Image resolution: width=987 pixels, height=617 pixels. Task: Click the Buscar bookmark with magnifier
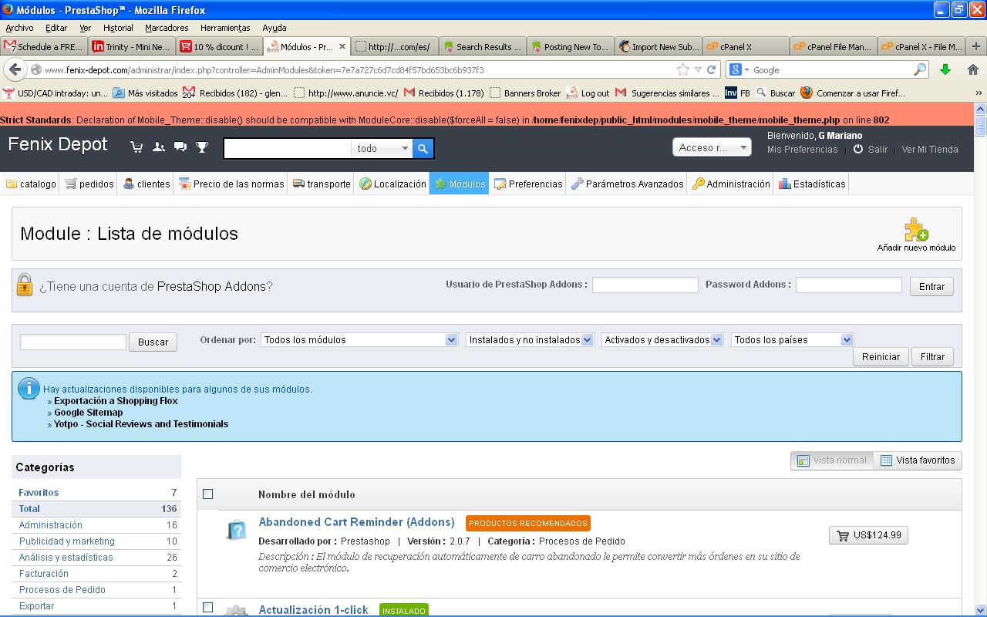click(775, 93)
